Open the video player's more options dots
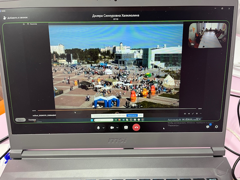Image resolution: width=240 pixels, height=180 pixels. [x=200, y=114]
